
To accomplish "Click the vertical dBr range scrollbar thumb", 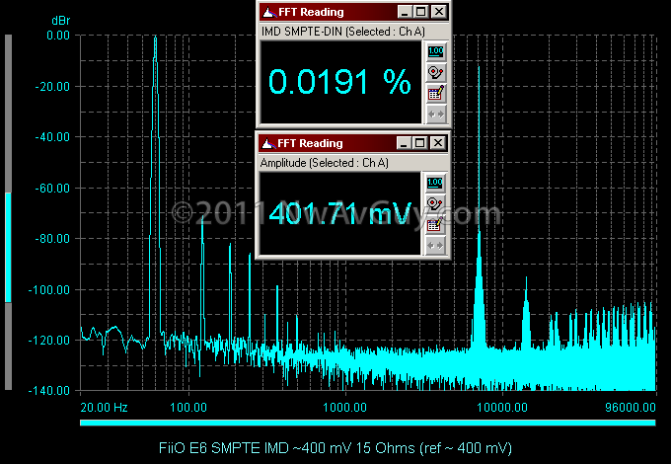I will click(x=8, y=248).
